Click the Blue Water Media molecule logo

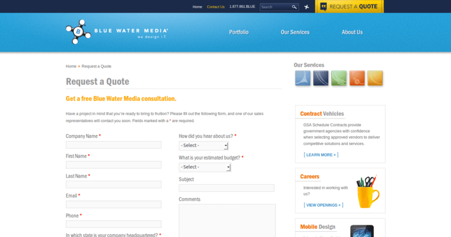pos(78,32)
